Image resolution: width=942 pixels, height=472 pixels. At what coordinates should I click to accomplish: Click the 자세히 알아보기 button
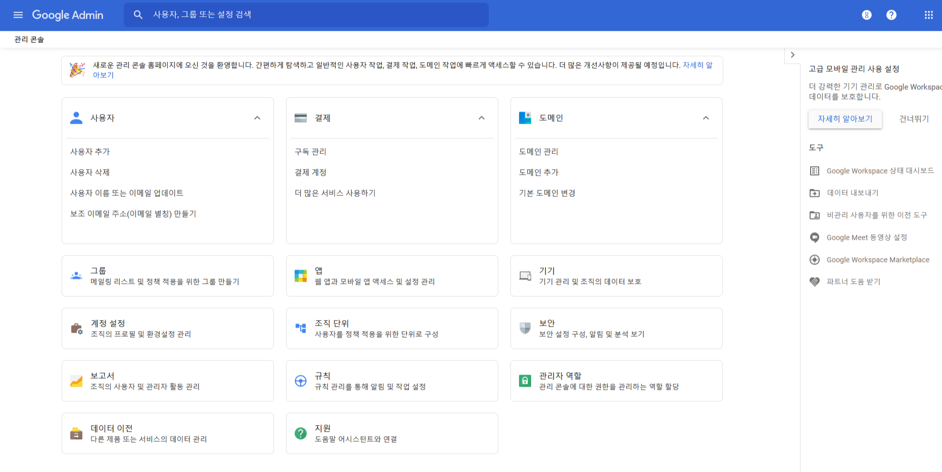[x=845, y=119]
